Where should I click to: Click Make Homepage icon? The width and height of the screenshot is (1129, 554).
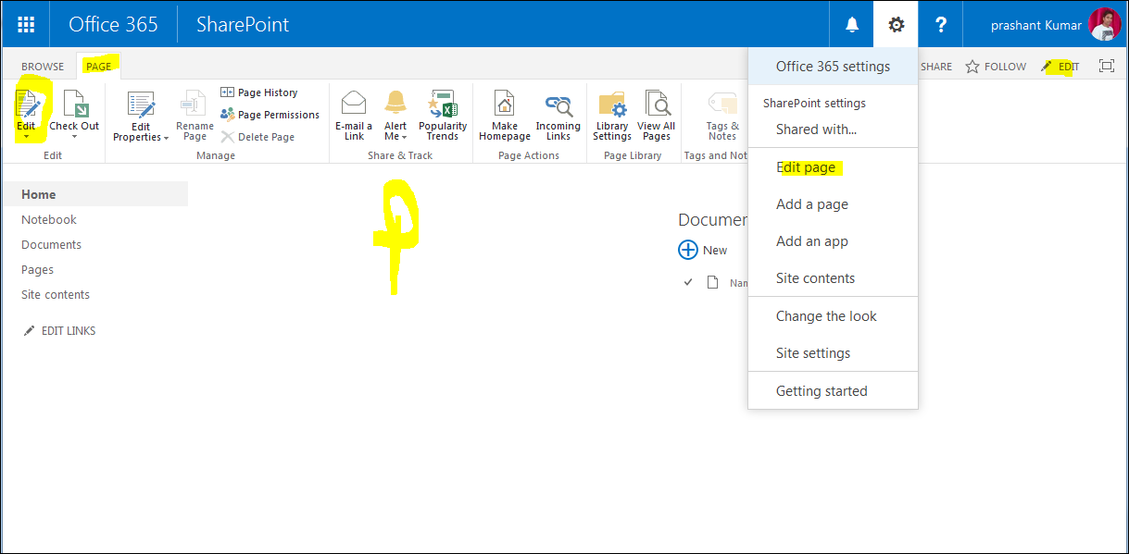coord(504,104)
